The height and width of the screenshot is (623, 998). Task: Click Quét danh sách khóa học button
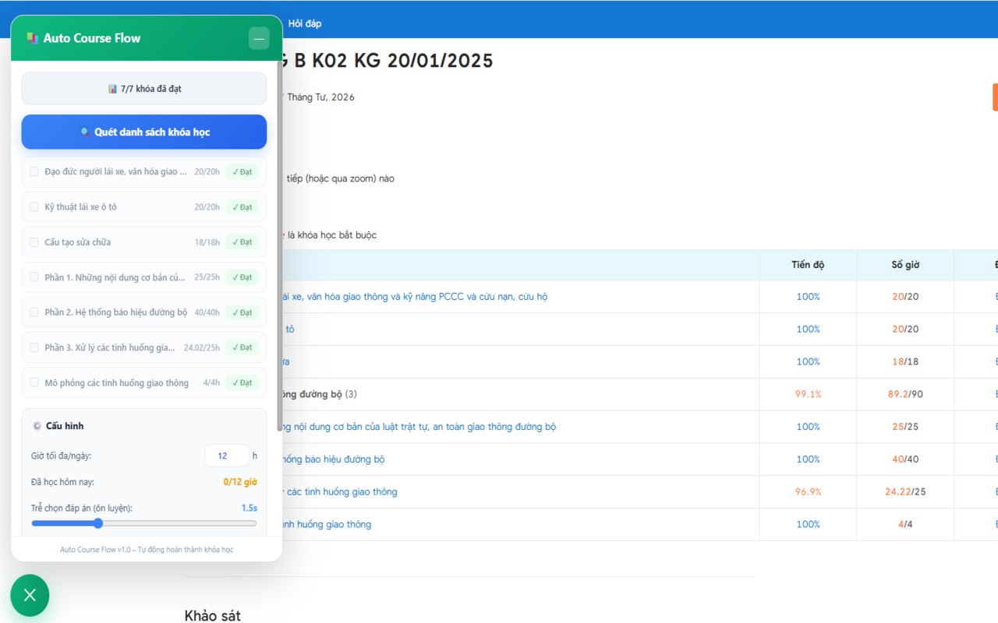[x=144, y=132]
